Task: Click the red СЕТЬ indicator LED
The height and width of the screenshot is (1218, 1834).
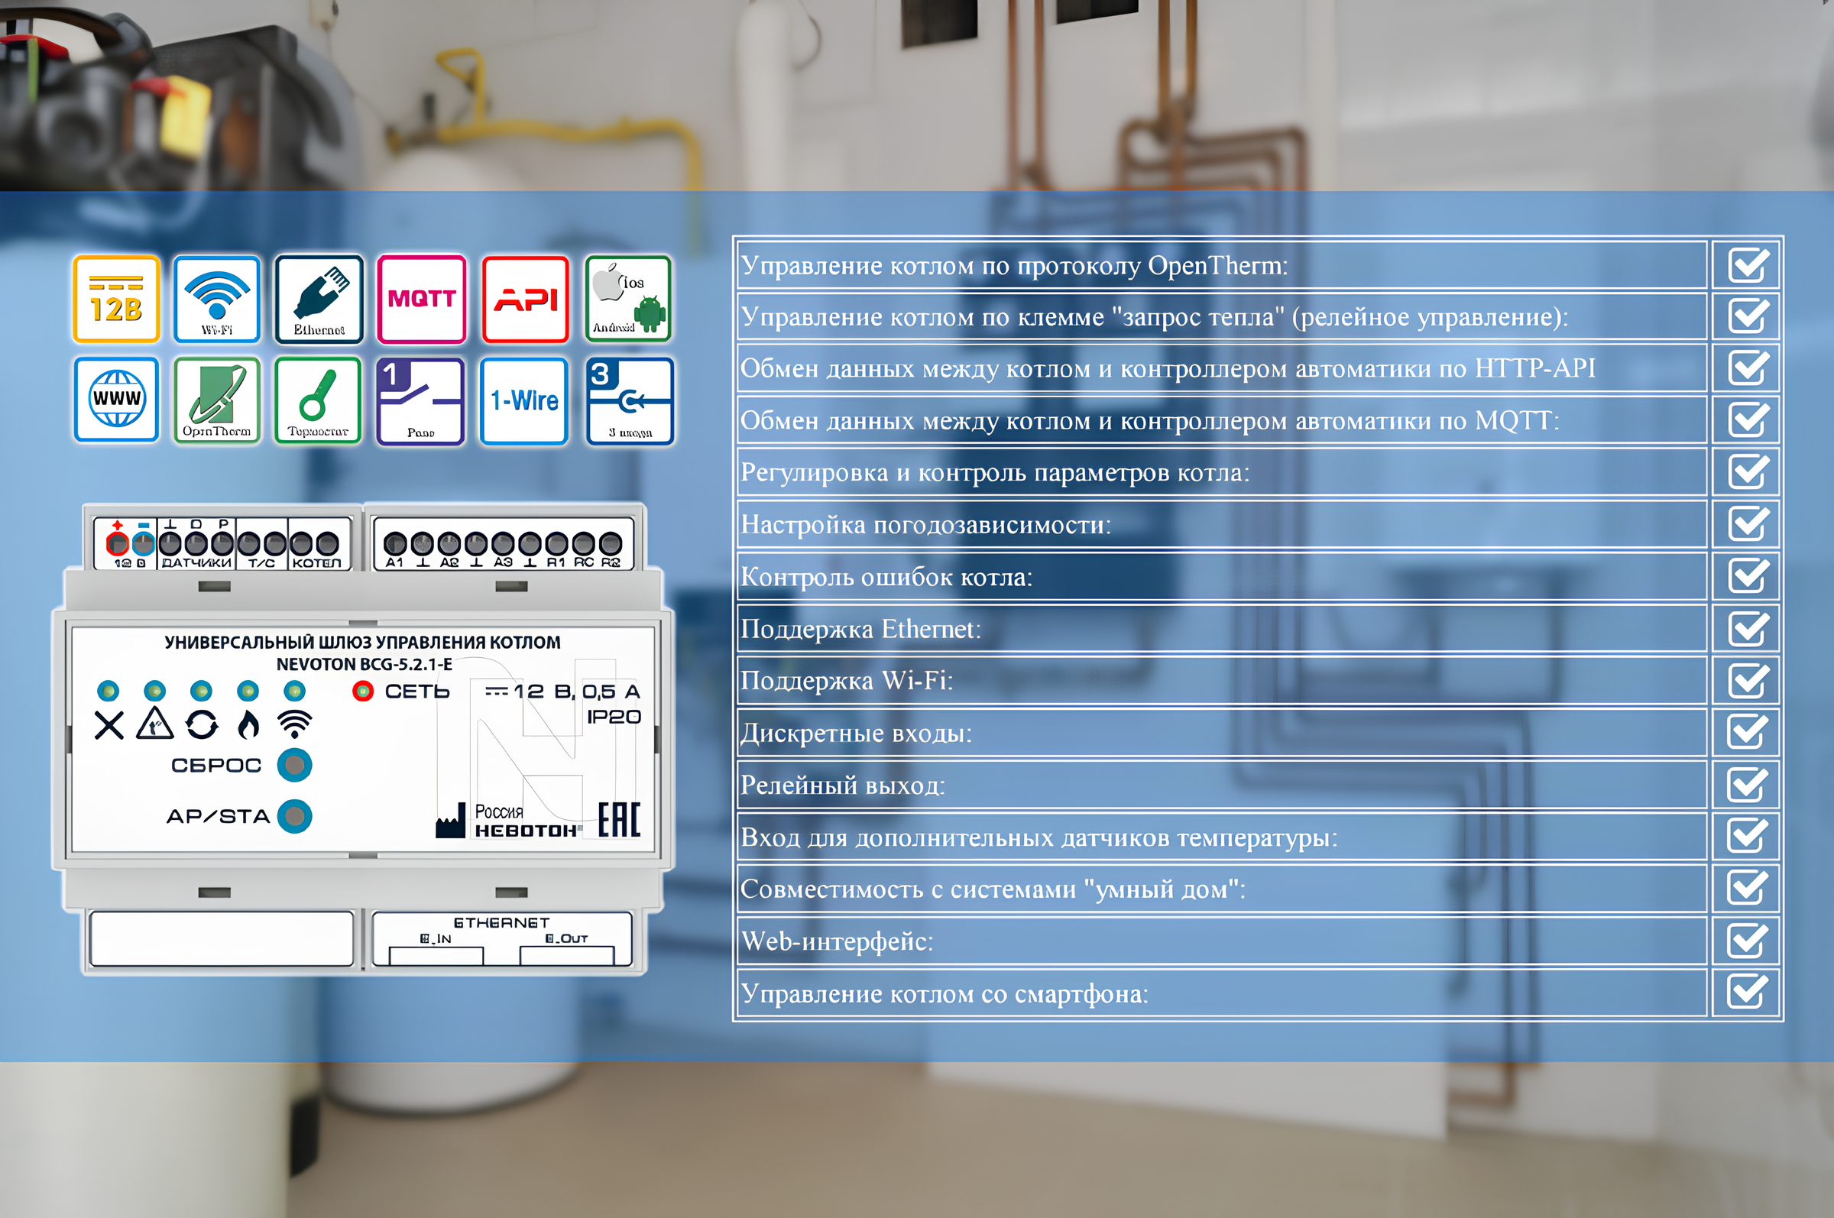Action: [x=363, y=692]
